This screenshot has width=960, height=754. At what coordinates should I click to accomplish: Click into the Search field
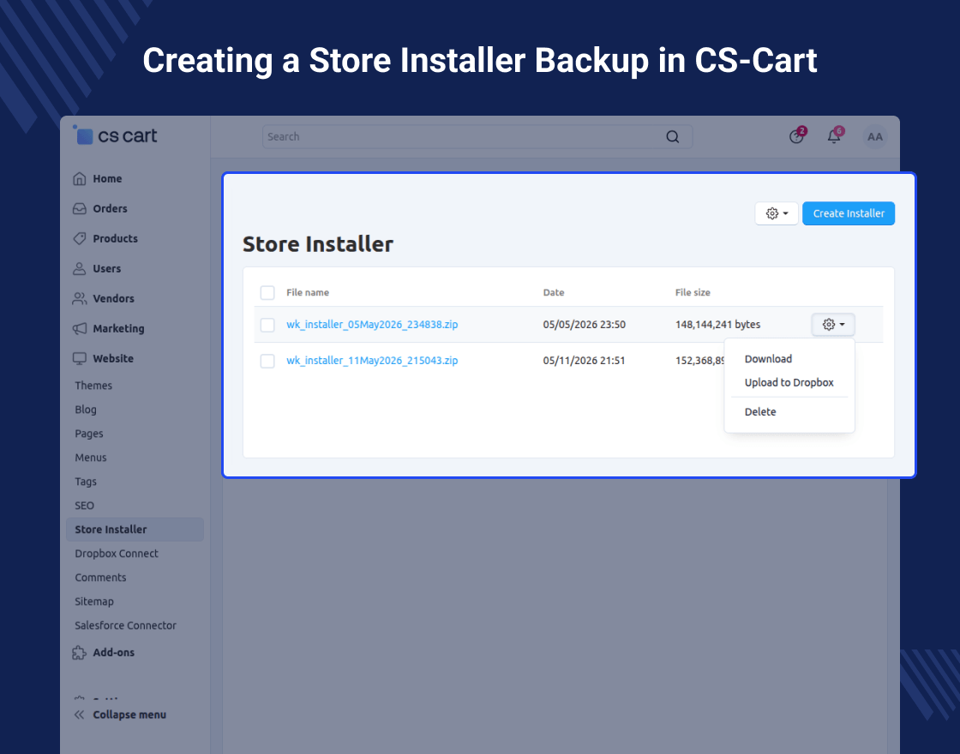click(x=477, y=136)
